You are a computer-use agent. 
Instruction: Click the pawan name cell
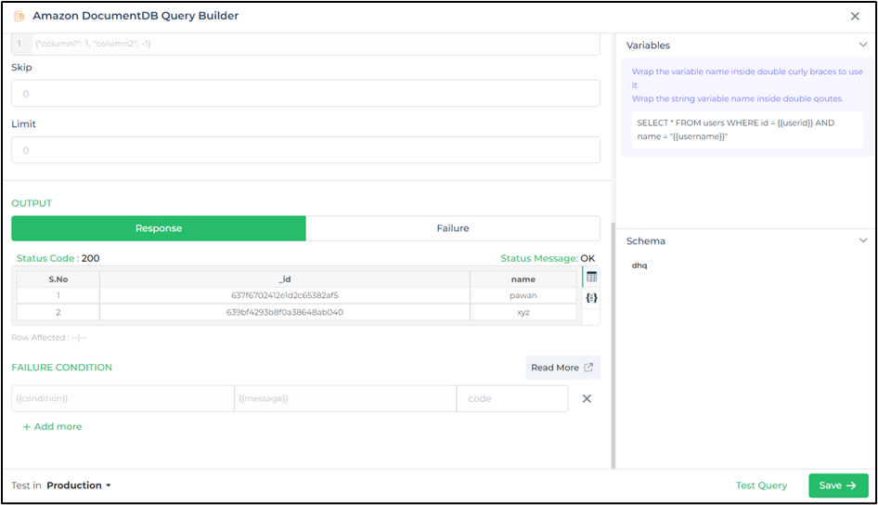click(x=523, y=295)
